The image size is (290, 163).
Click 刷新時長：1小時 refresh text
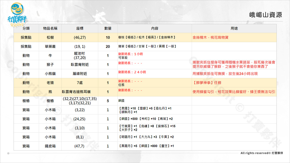pos(131,54)
